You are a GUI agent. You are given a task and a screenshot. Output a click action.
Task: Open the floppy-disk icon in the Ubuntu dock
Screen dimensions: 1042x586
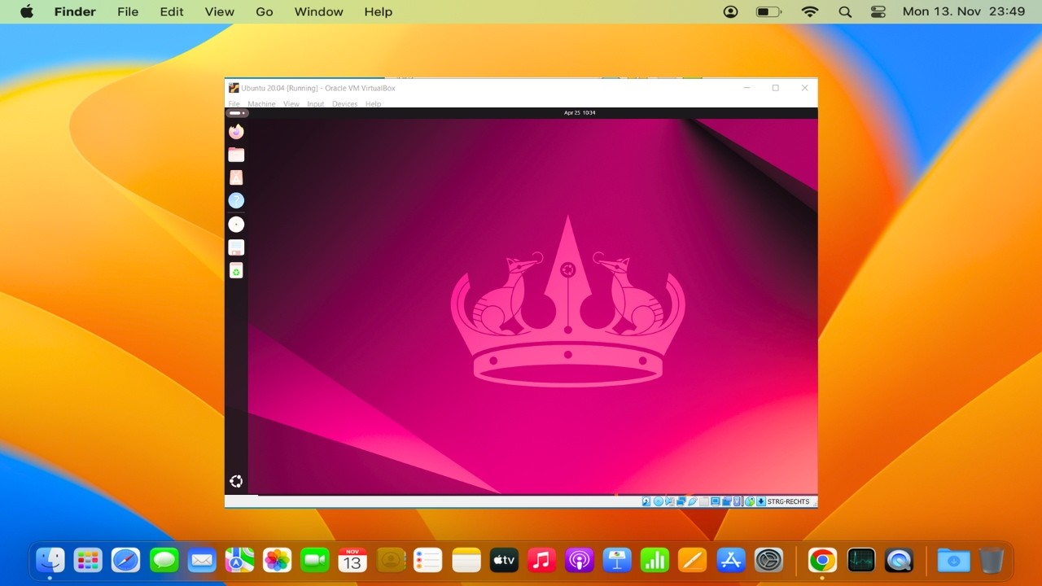236,247
